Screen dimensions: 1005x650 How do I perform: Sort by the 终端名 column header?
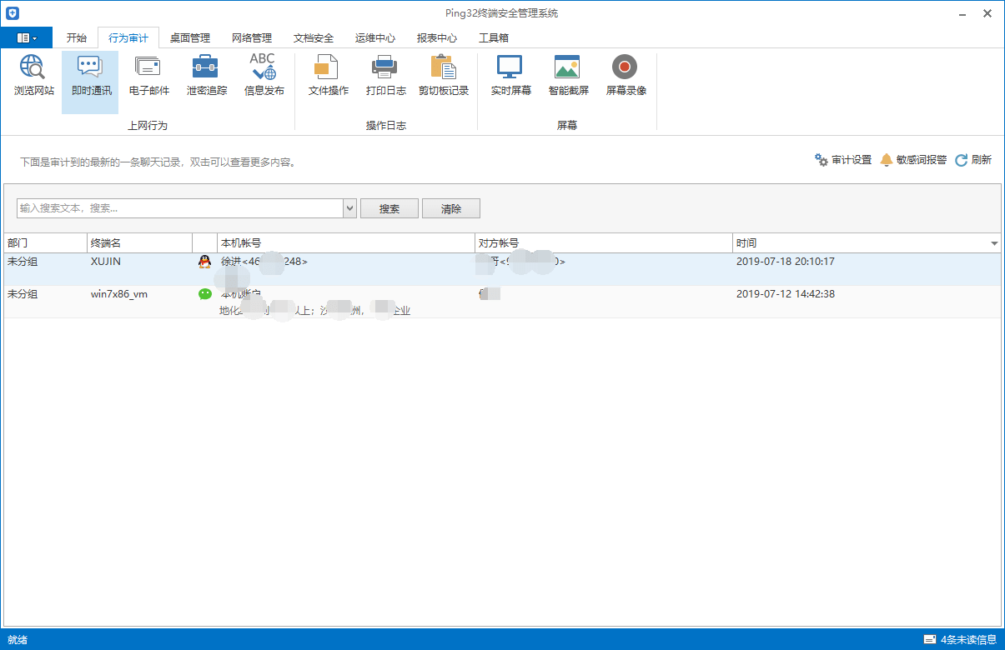pyautogui.click(x=139, y=243)
